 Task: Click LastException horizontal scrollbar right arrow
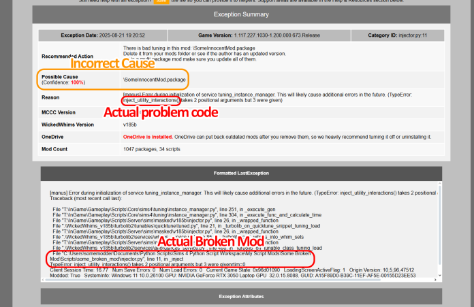click(x=435, y=280)
